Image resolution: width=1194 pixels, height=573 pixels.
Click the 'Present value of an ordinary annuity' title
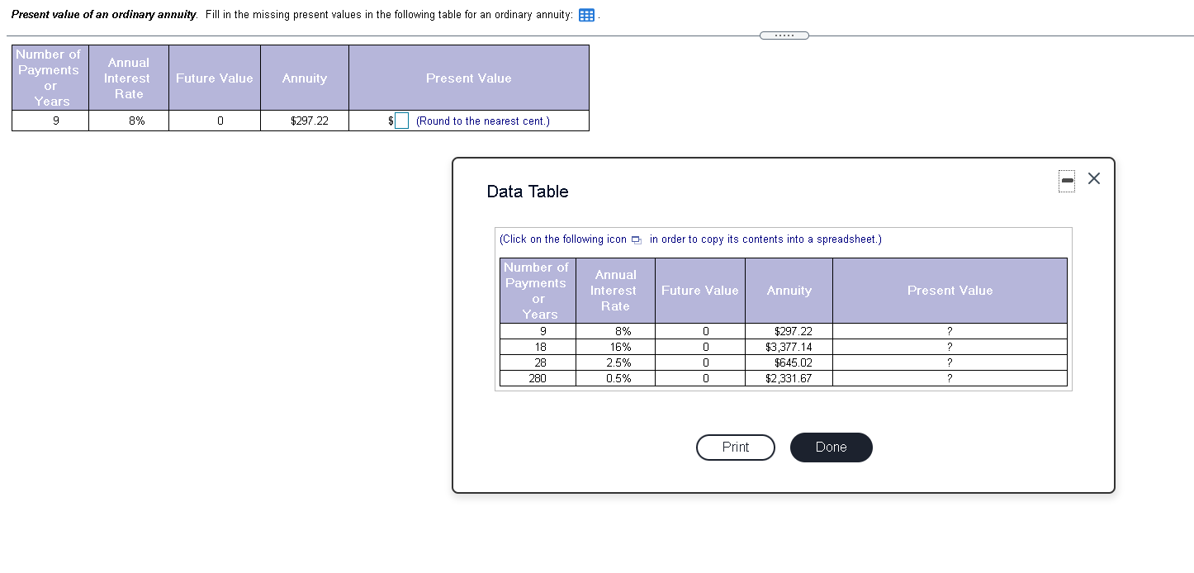pyautogui.click(x=104, y=16)
